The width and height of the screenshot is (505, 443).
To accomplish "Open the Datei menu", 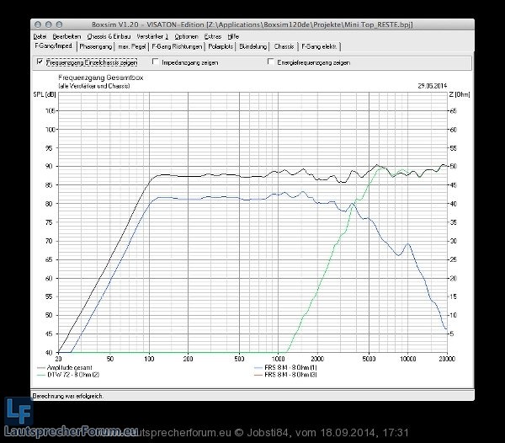I will click(40, 37).
